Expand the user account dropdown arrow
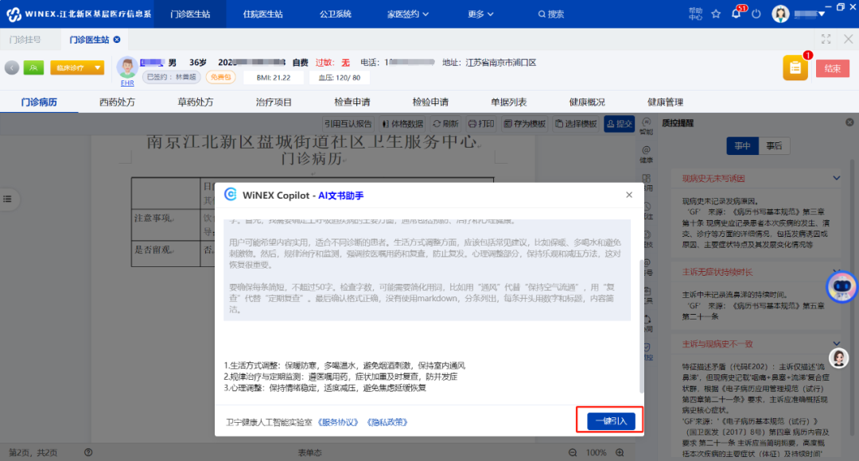Image resolution: width=859 pixels, height=461 pixels. [x=821, y=14]
